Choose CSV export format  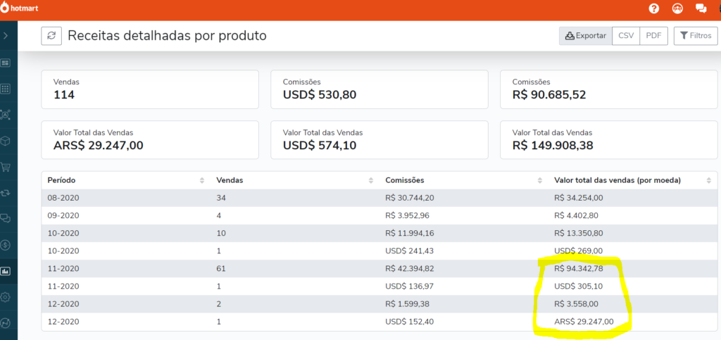click(626, 36)
